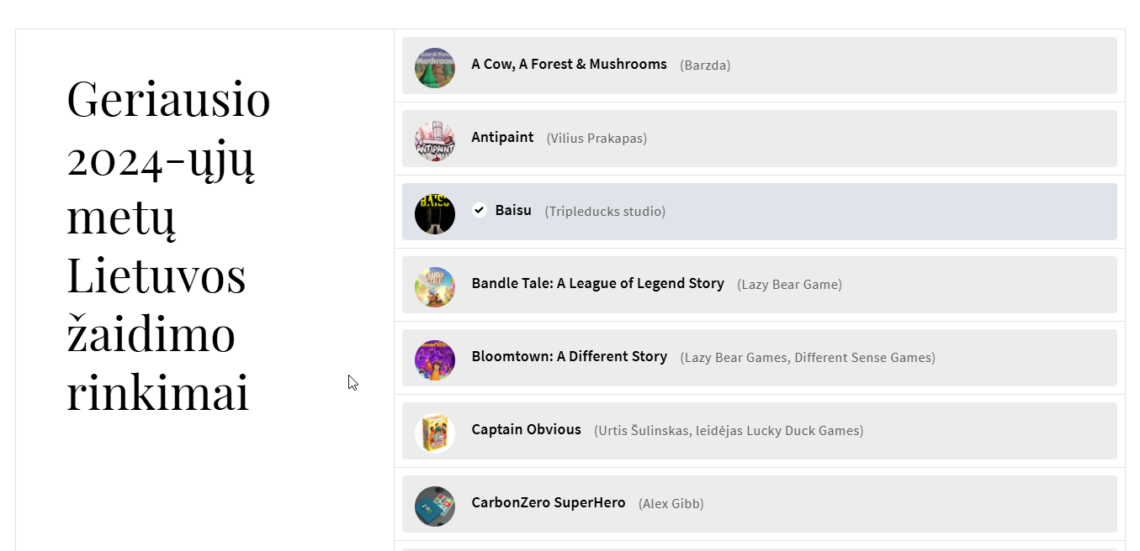Select Captain Obvious as your vote

[526, 429]
